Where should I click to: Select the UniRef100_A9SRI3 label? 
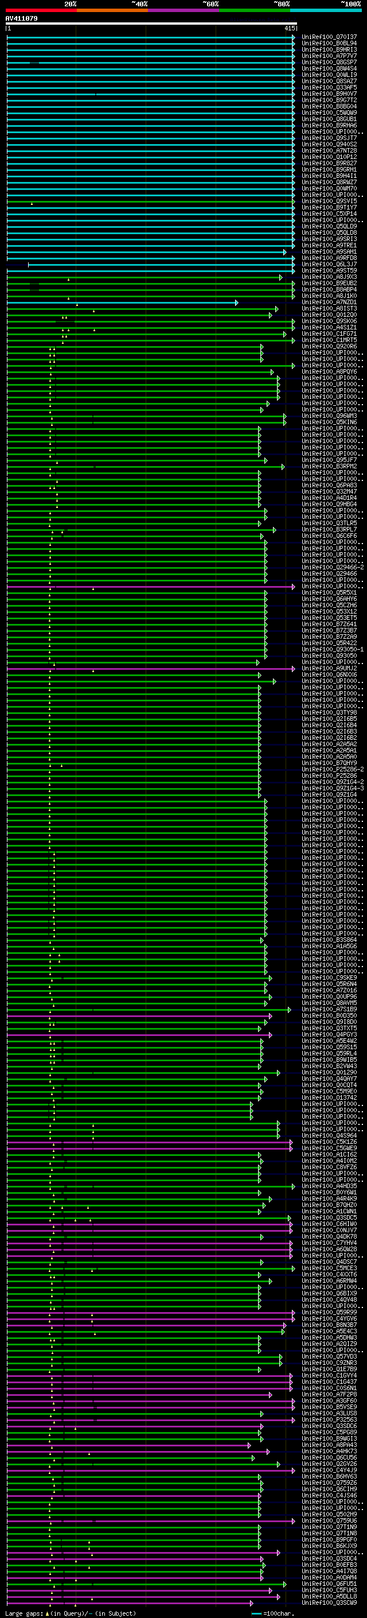329,239
